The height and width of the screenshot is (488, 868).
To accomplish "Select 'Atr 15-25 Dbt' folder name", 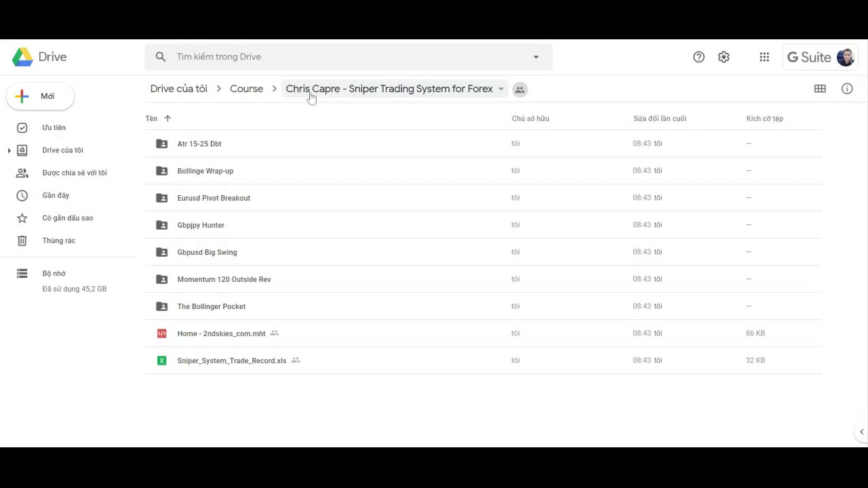I will pyautogui.click(x=199, y=144).
